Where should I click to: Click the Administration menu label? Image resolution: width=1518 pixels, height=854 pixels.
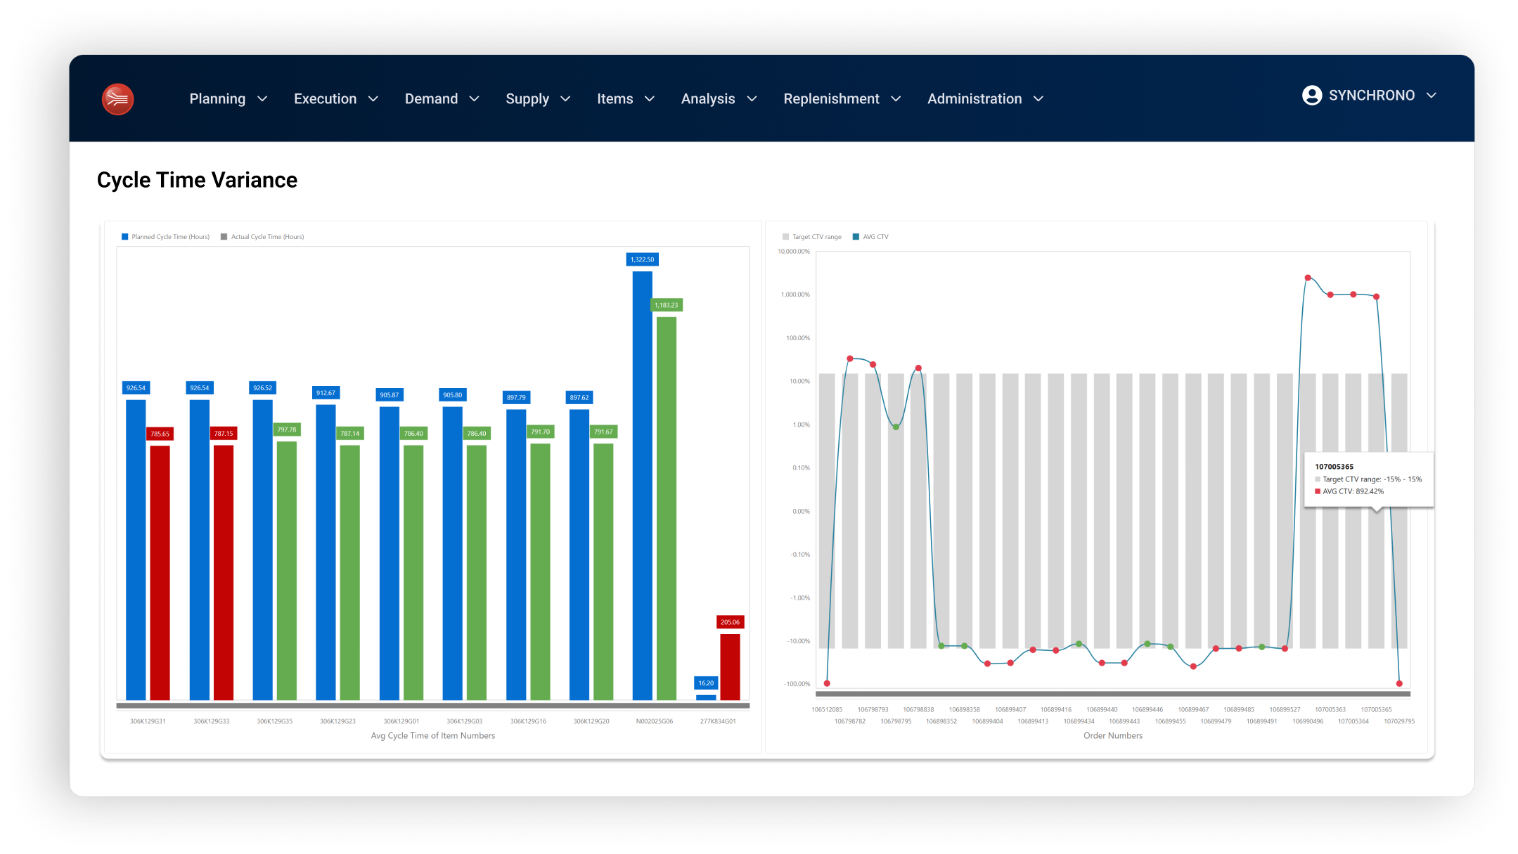tap(974, 99)
